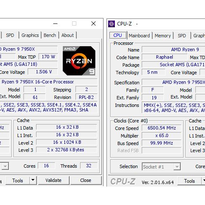Click the Model value 1 in left window

point(34,89)
